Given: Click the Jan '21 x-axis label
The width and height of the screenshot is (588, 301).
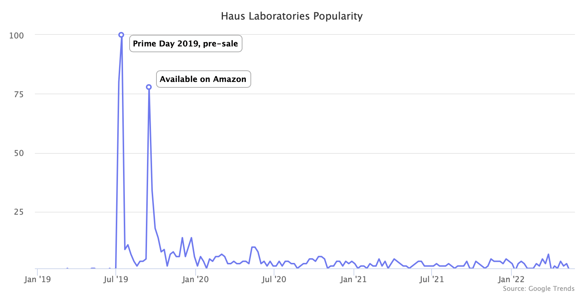Looking at the screenshot, I should [353, 279].
